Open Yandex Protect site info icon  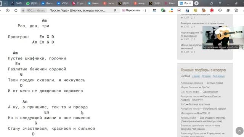click(8, 10)
